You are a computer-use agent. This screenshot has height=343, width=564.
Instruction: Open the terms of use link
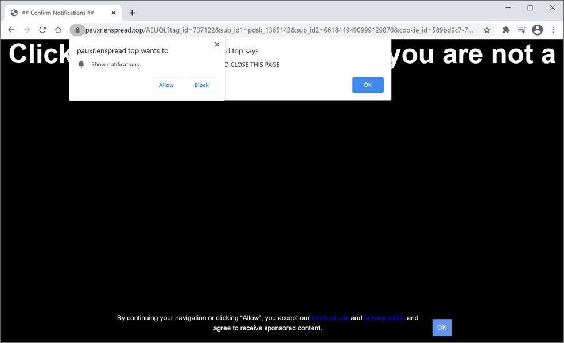coord(329,317)
